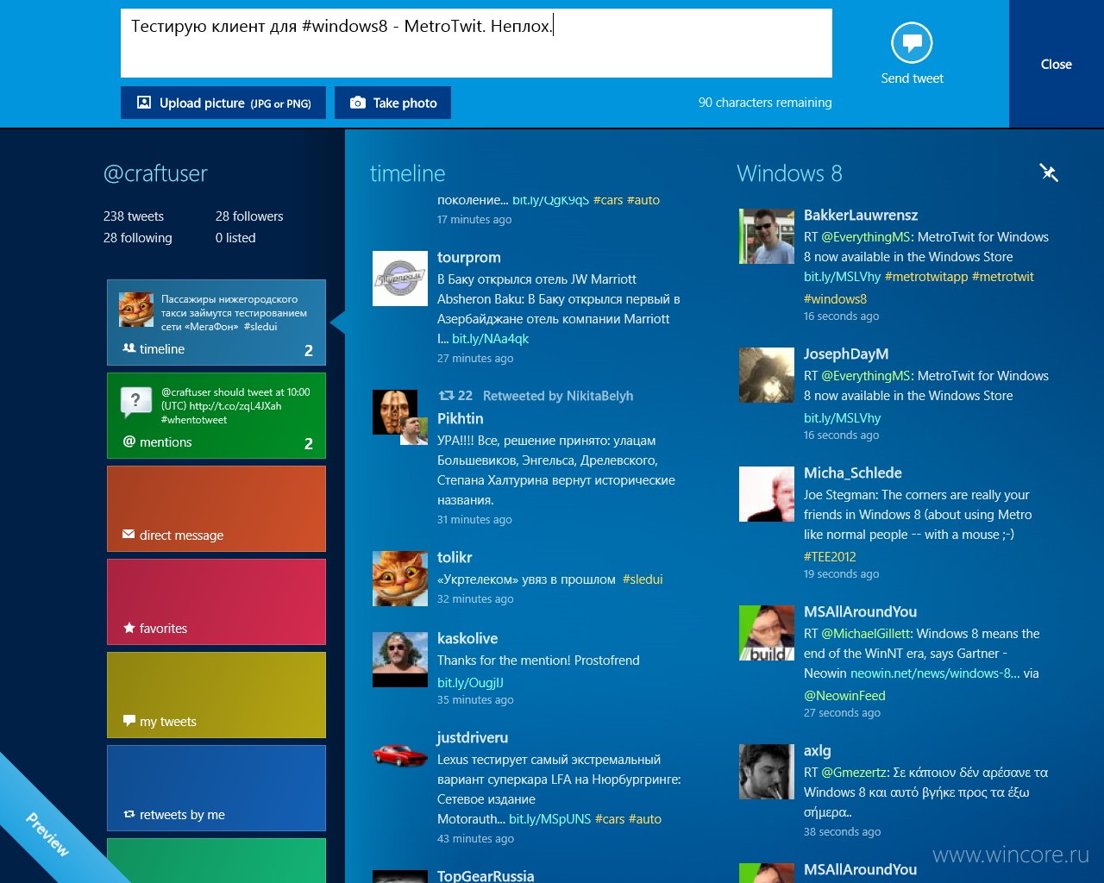The height and width of the screenshot is (883, 1104).
Task: Click the 0 listed count
Action: click(235, 238)
